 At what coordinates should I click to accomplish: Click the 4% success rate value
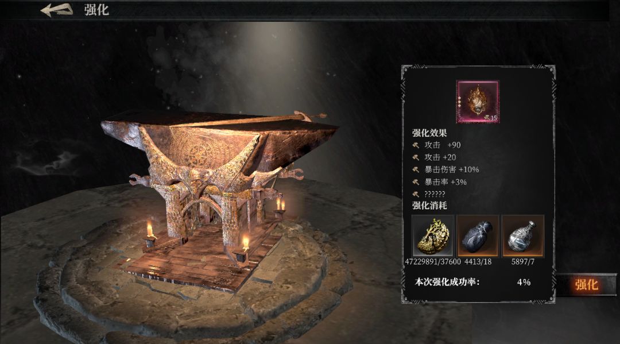click(524, 283)
